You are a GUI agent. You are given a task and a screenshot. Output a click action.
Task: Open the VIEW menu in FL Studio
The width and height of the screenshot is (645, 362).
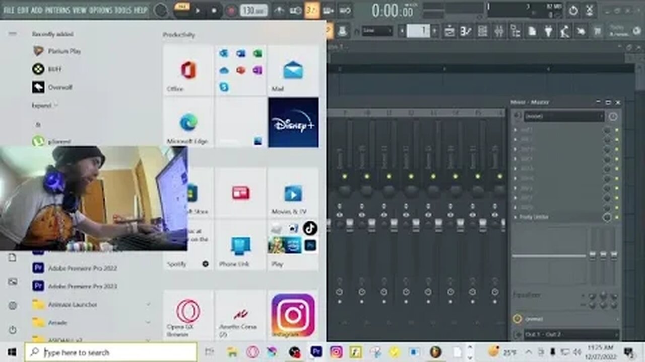[80, 10]
